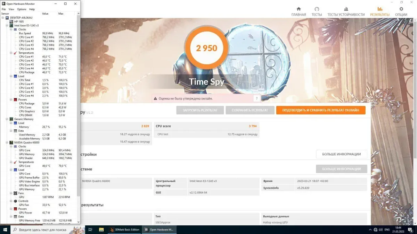The image size is (417, 234).
Task: Open the Опции gear icon
Action: (x=401, y=9)
